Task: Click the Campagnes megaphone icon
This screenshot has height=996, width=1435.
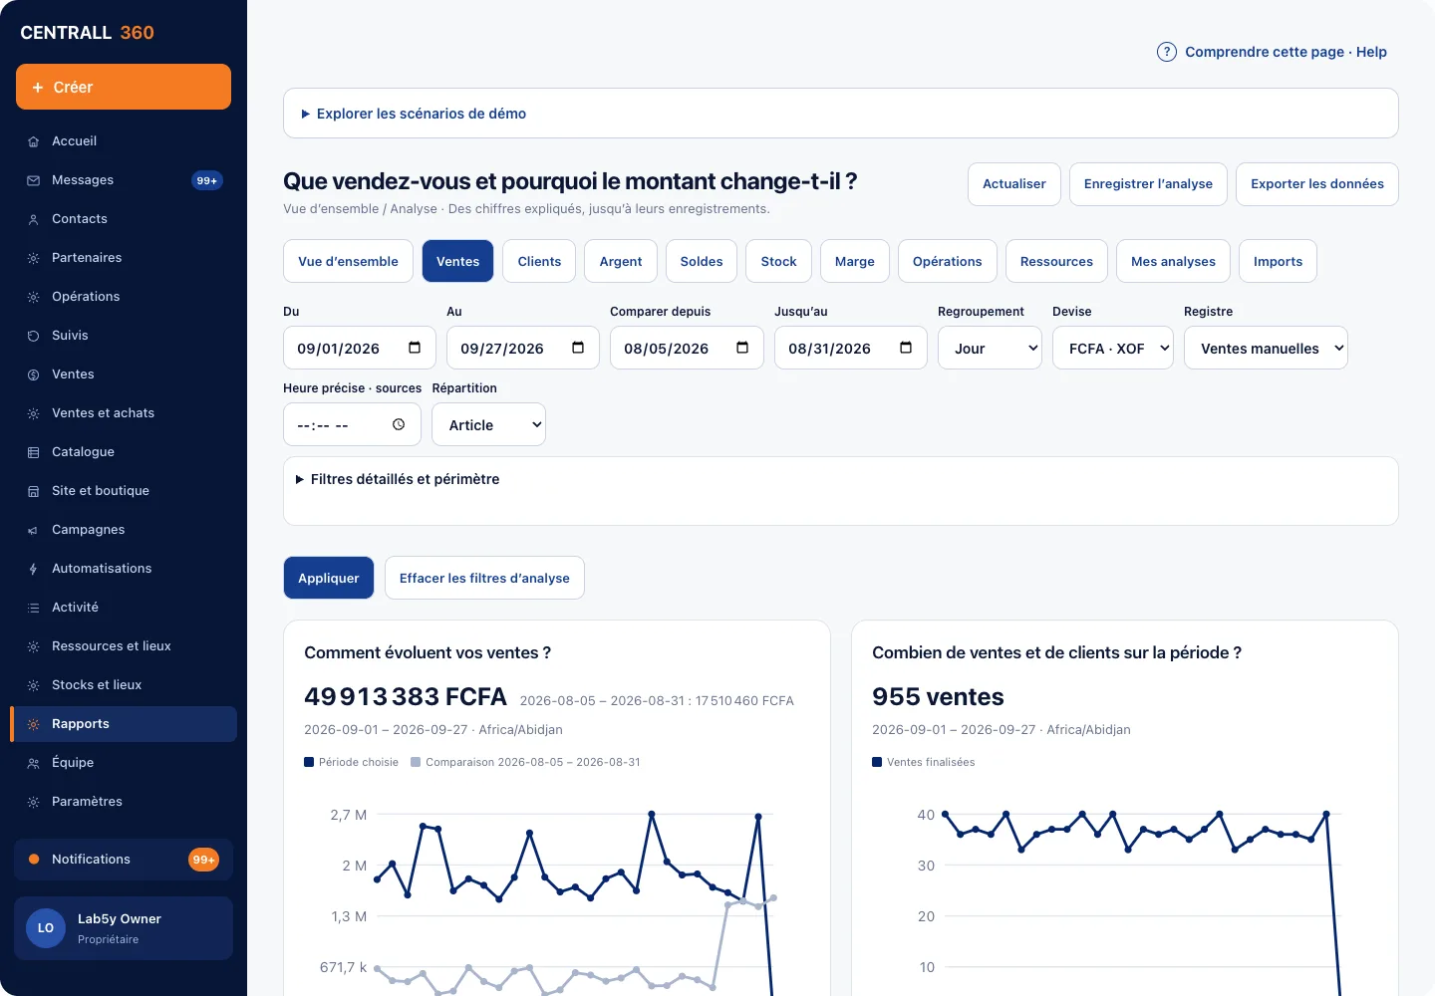Action: coord(33,530)
